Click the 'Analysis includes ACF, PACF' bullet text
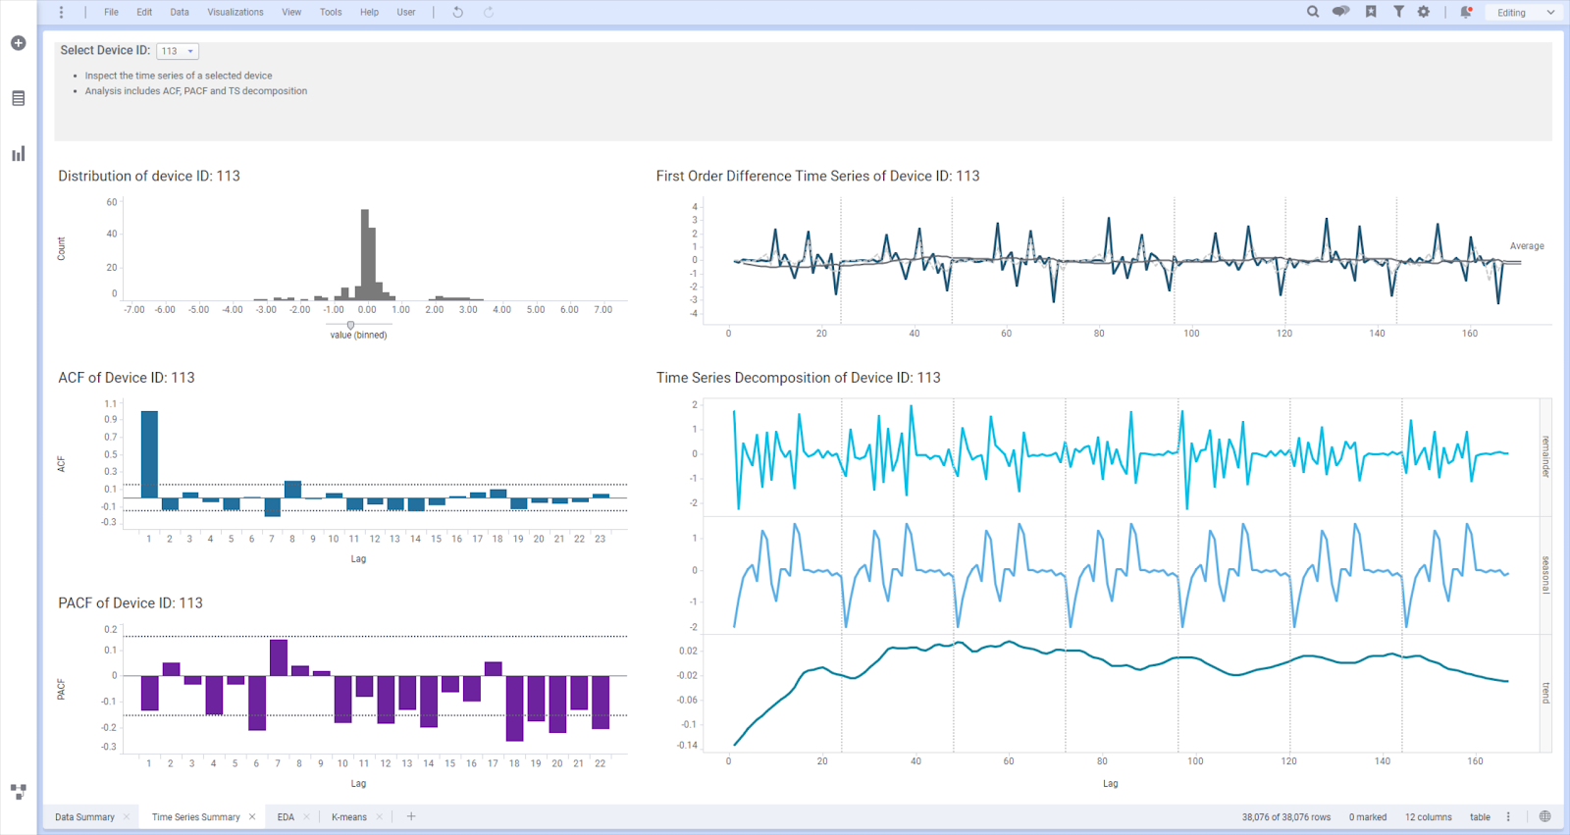Screen dimensions: 1570x835 (196, 91)
